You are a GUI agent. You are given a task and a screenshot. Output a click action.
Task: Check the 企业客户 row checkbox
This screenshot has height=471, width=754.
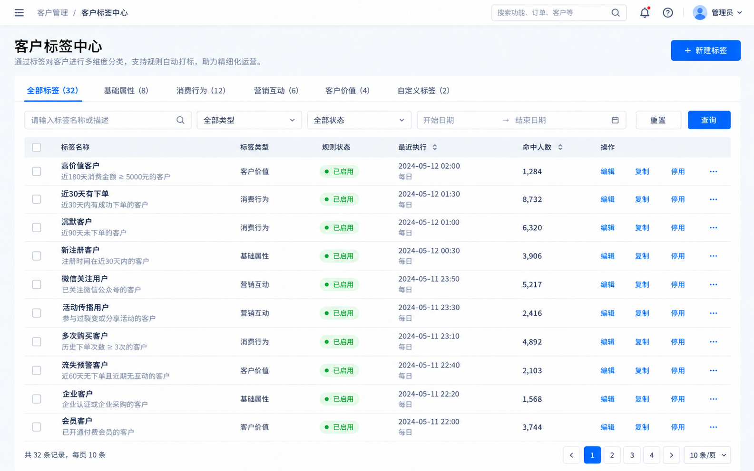tap(37, 399)
